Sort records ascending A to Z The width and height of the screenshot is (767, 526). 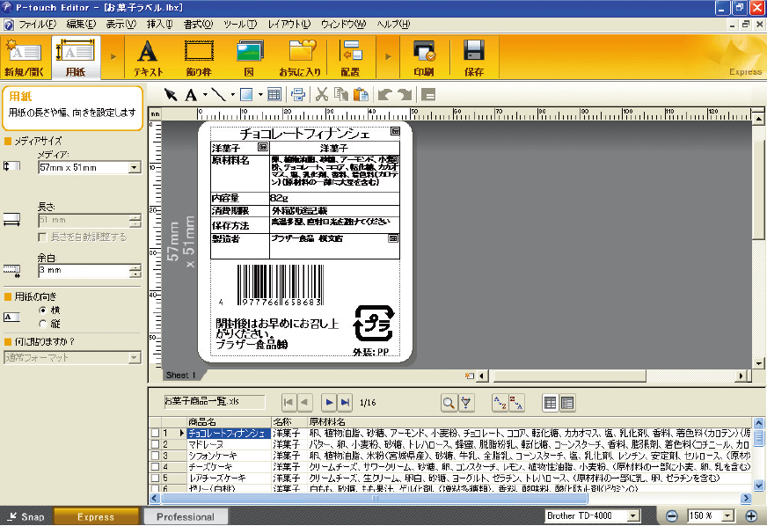tap(500, 403)
